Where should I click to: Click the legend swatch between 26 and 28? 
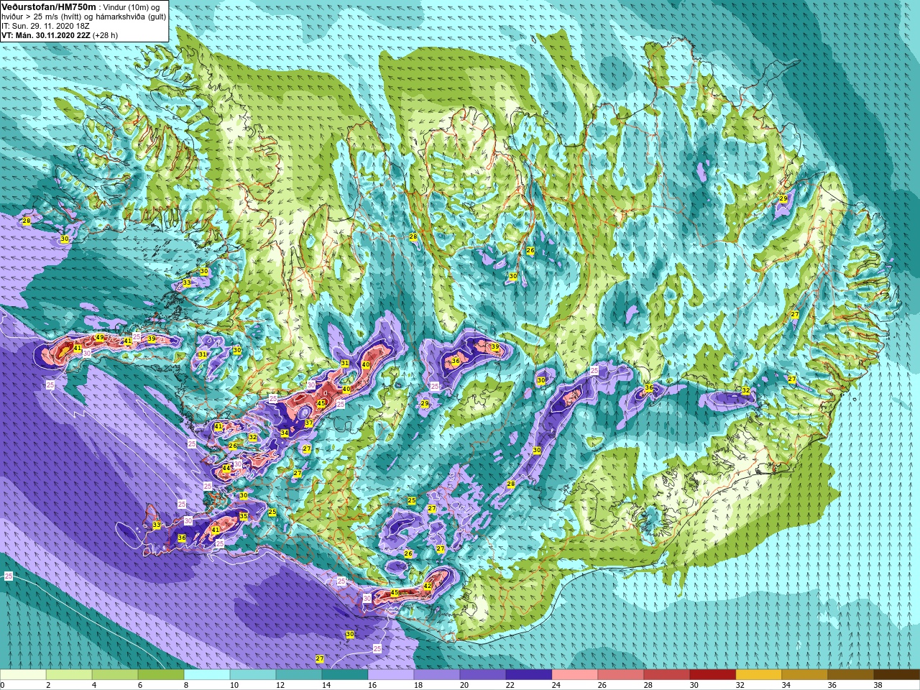click(621, 675)
